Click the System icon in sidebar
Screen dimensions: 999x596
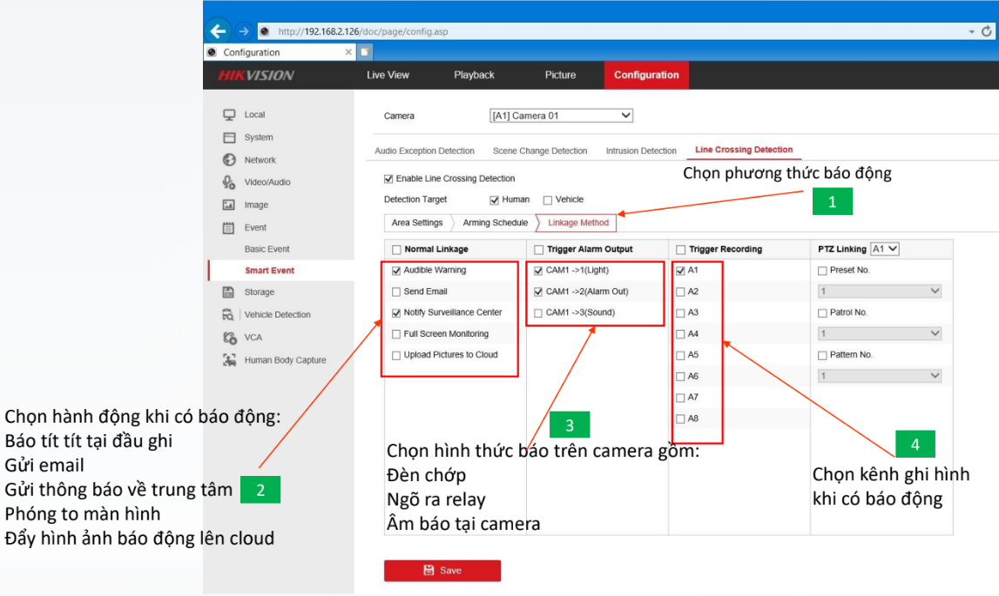click(x=229, y=137)
